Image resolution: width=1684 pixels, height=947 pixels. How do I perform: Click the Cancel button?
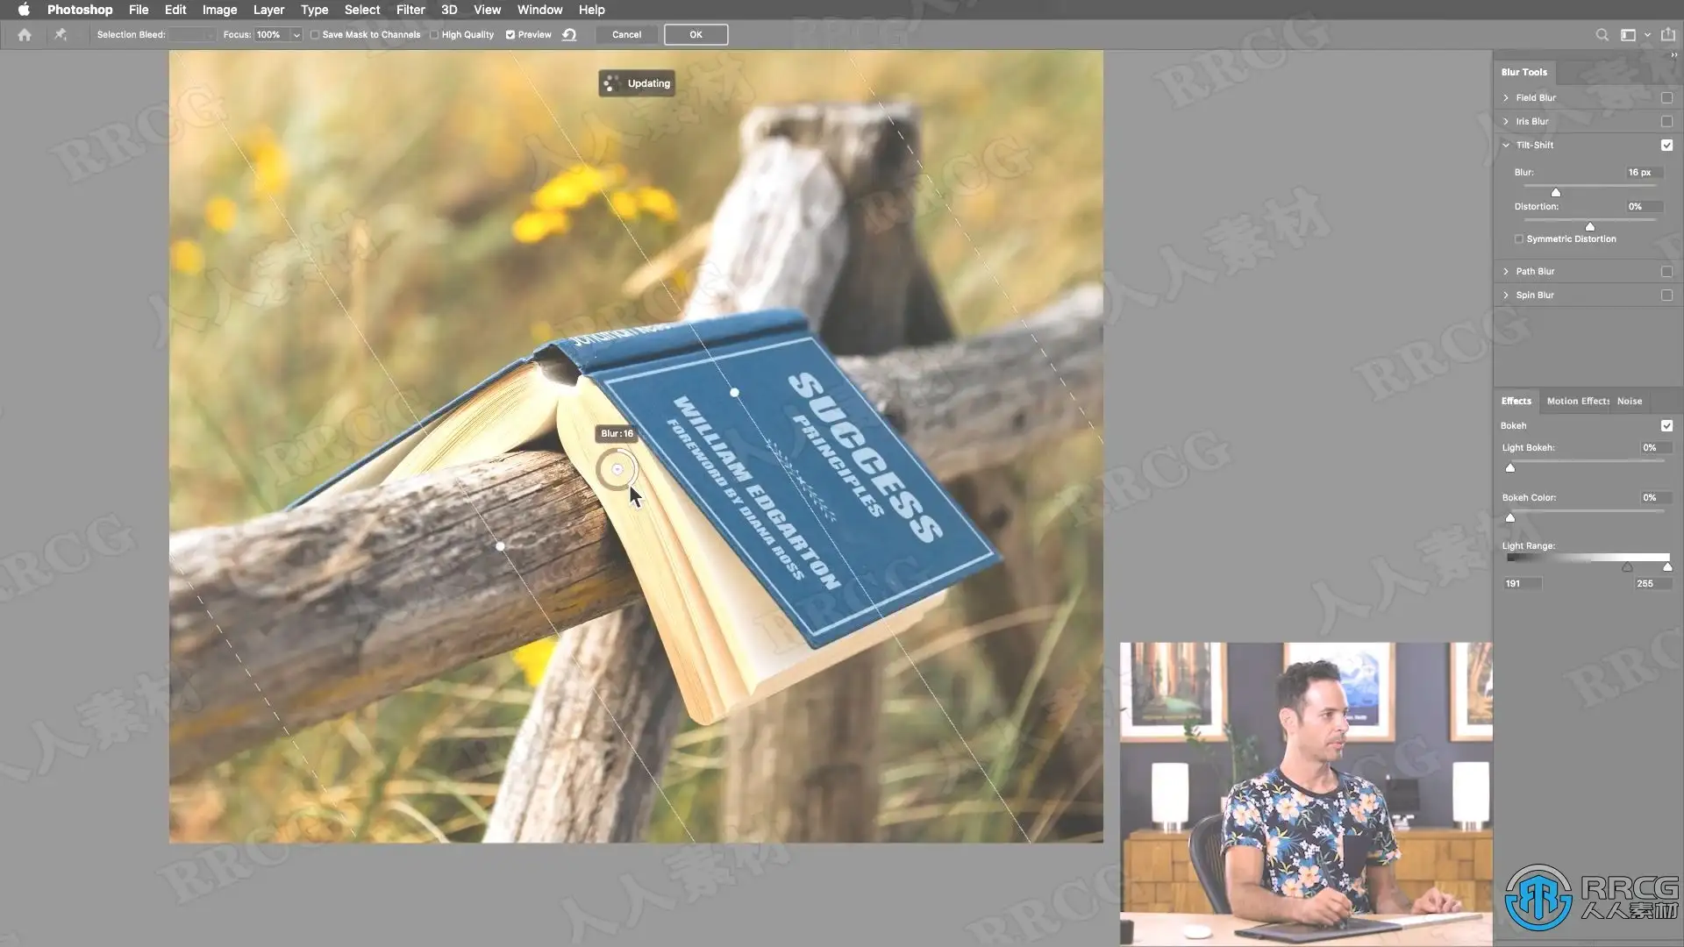click(626, 35)
